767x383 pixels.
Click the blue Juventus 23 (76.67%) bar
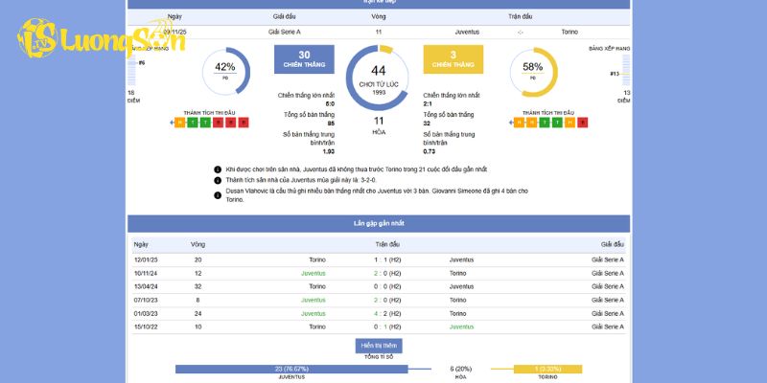tap(291, 369)
